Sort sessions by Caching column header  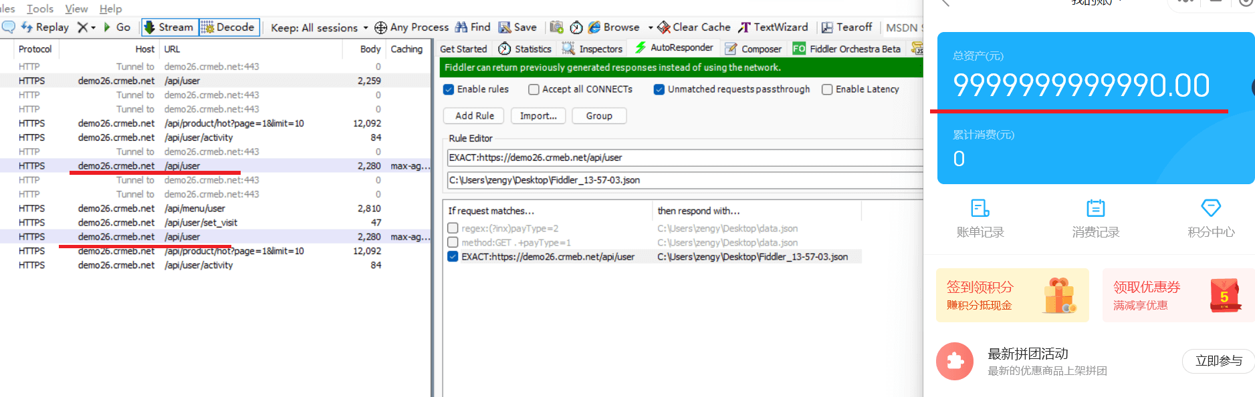(x=407, y=49)
